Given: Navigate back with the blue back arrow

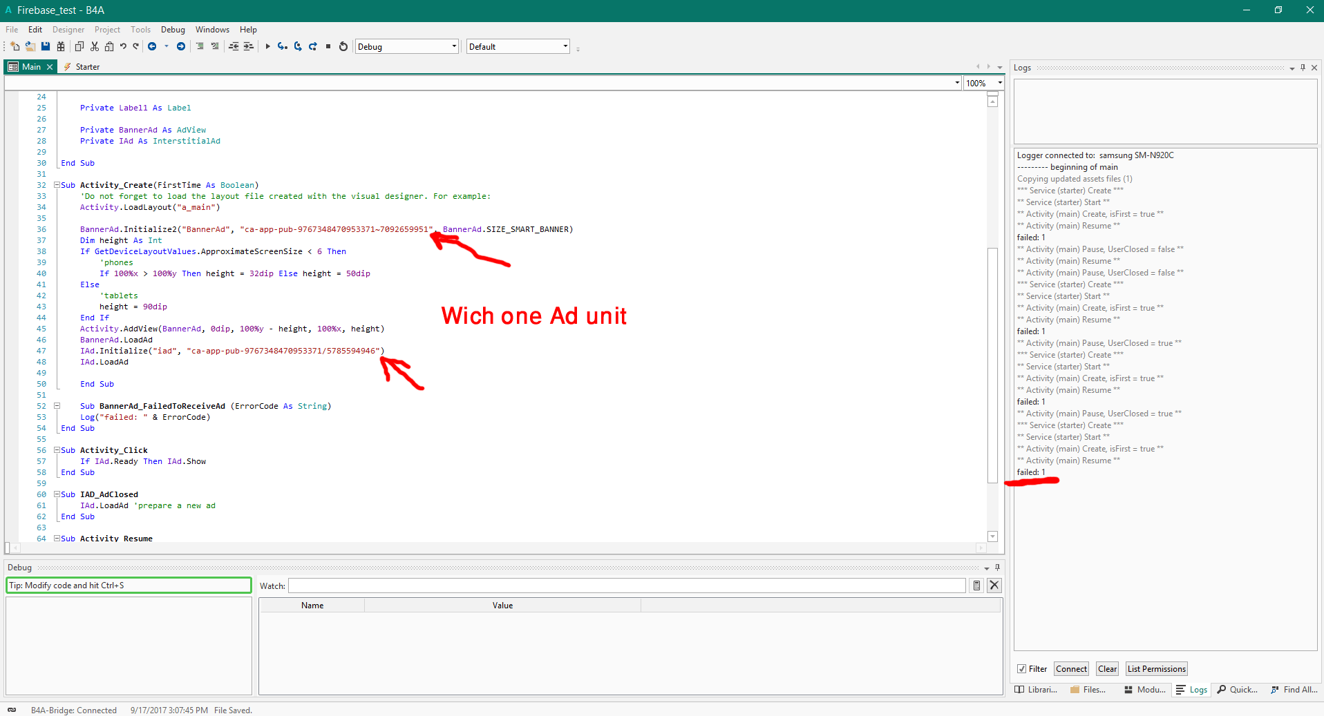Looking at the screenshot, I should click(152, 46).
